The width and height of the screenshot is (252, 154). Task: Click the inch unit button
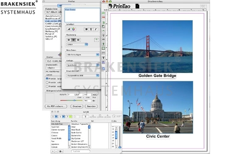pos(94,94)
